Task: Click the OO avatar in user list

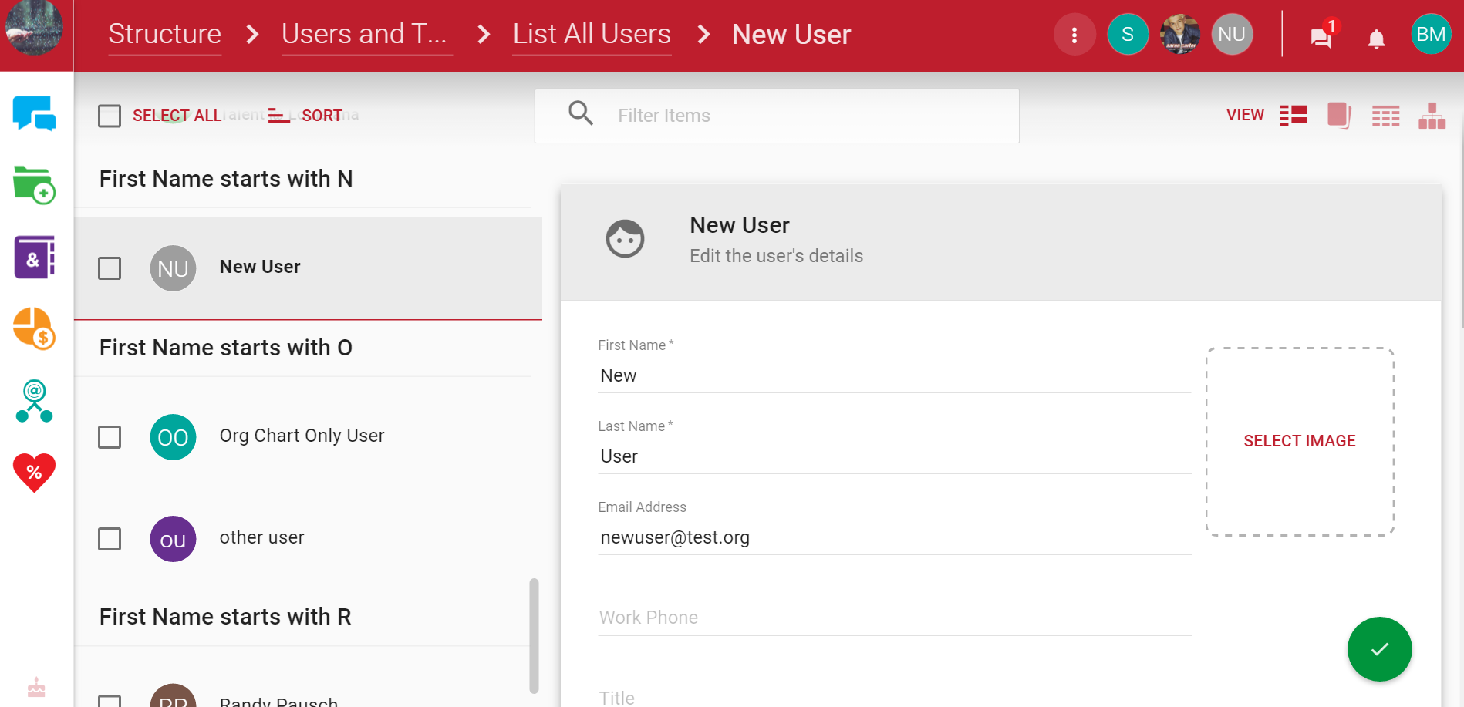Action: click(x=173, y=437)
